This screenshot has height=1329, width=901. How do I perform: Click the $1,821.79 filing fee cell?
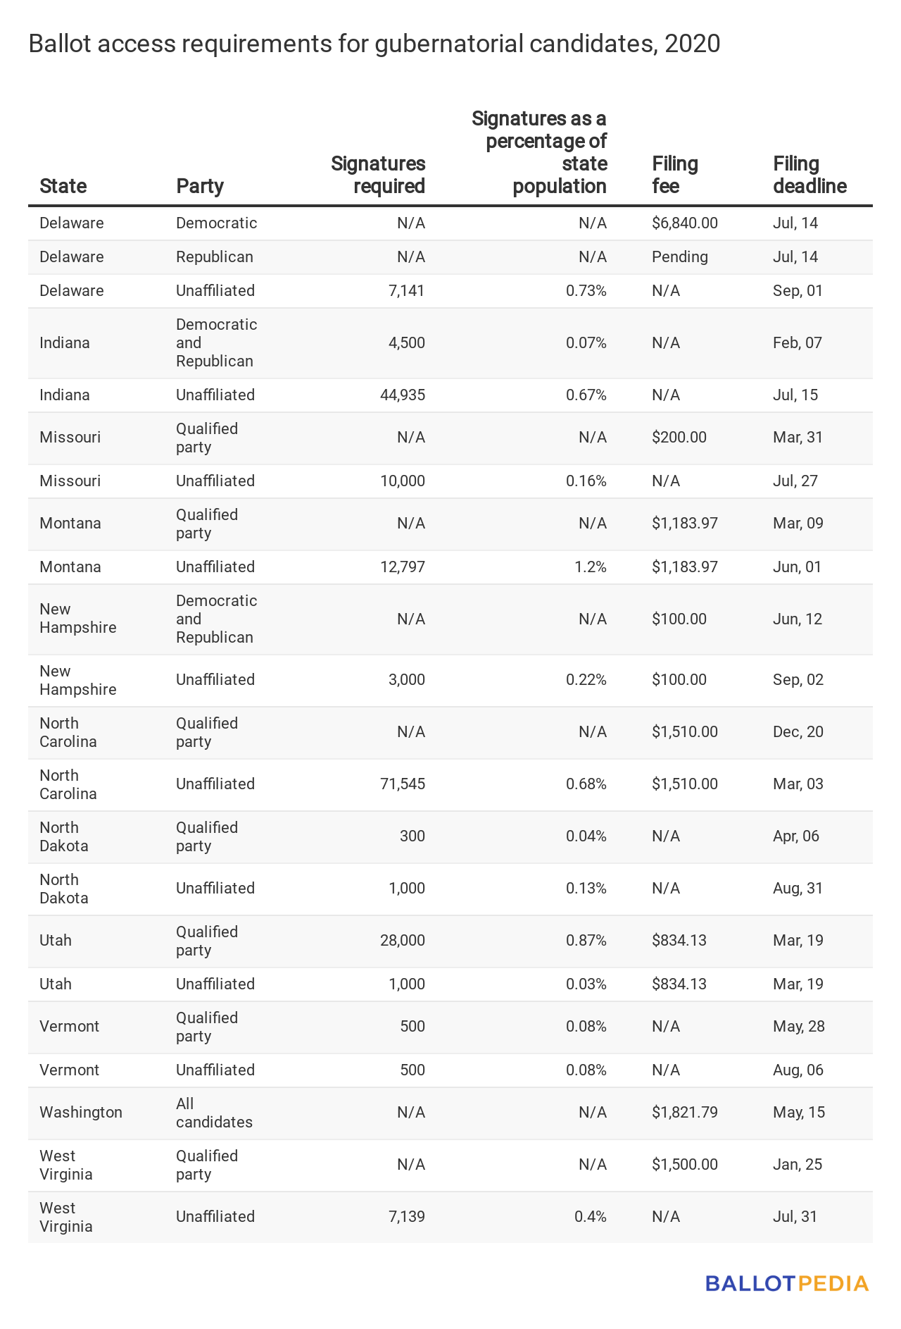point(685,1113)
